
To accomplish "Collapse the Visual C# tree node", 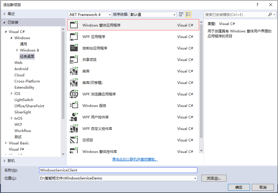I will point(6,32).
